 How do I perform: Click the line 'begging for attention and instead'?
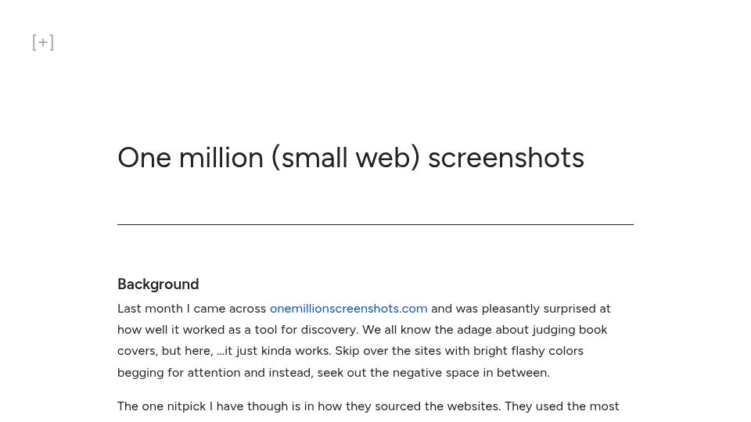click(x=333, y=373)
